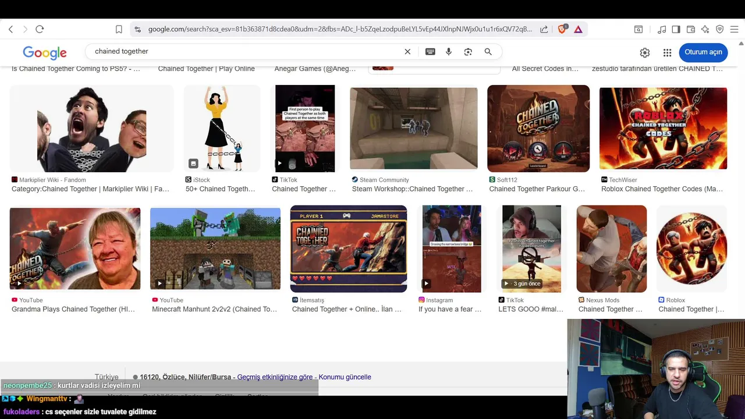Bookmark this page with the bookmark icon

click(119, 29)
